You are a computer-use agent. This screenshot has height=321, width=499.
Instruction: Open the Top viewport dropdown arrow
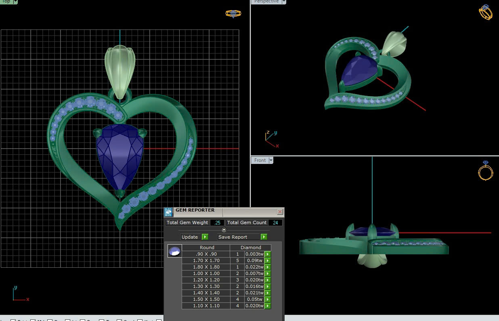pos(15,2)
